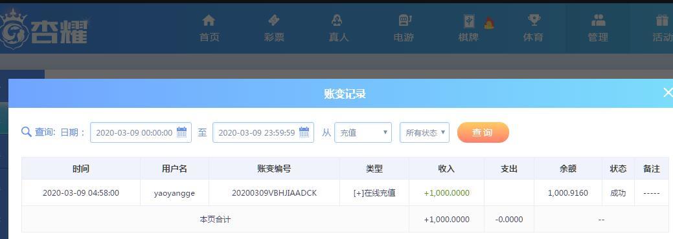Open the 活动 gift box icon
This screenshot has height=239, width=673.
662,20
